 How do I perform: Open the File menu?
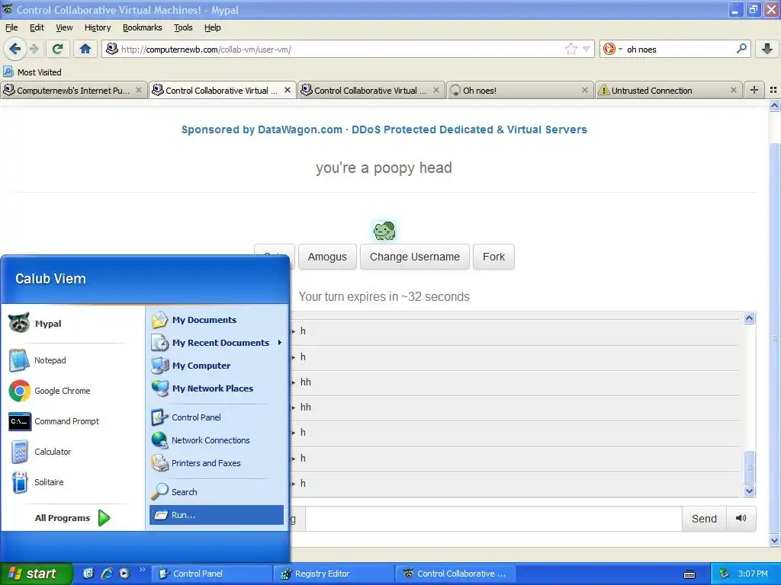click(11, 27)
